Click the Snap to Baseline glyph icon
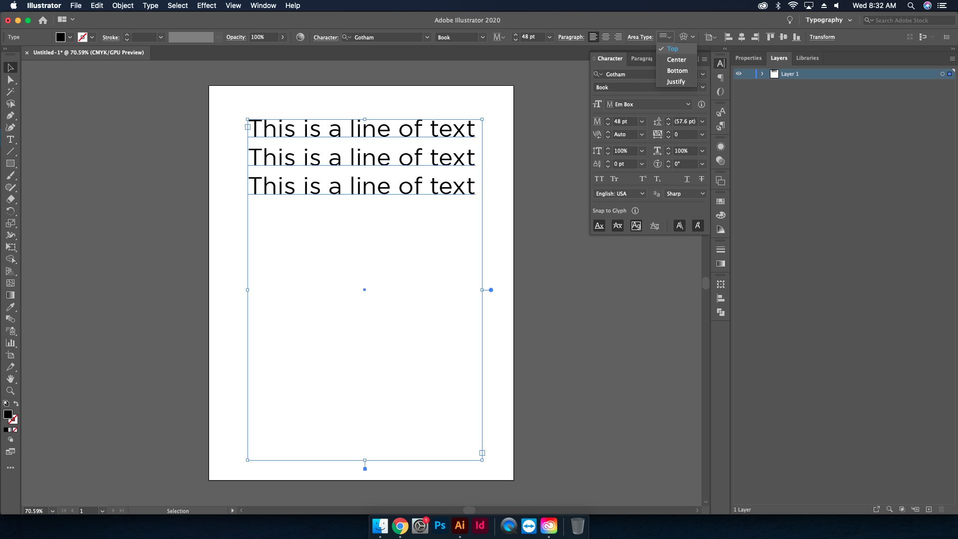The width and height of the screenshot is (958, 539). pyautogui.click(x=599, y=226)
